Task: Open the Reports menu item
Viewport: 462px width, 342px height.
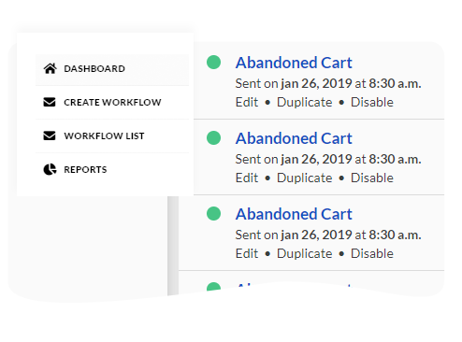Action: 112,169
